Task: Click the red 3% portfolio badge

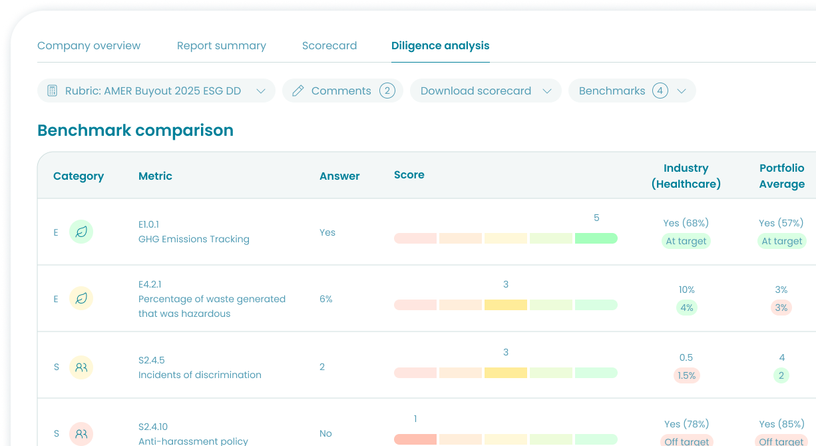Action: tap(781, 308)
